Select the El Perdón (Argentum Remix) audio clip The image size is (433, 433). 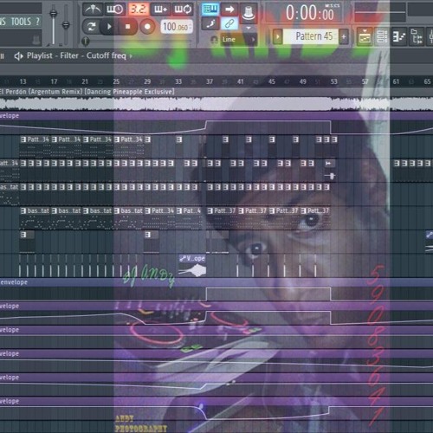coord(216,100)
